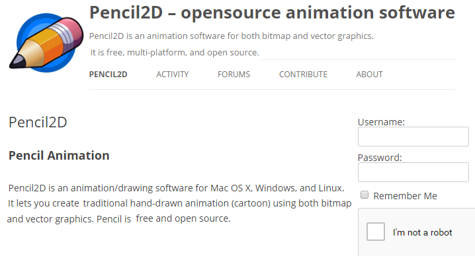Click the Remember Me label text
Screen dimensions: 475x256
[405, 196]
